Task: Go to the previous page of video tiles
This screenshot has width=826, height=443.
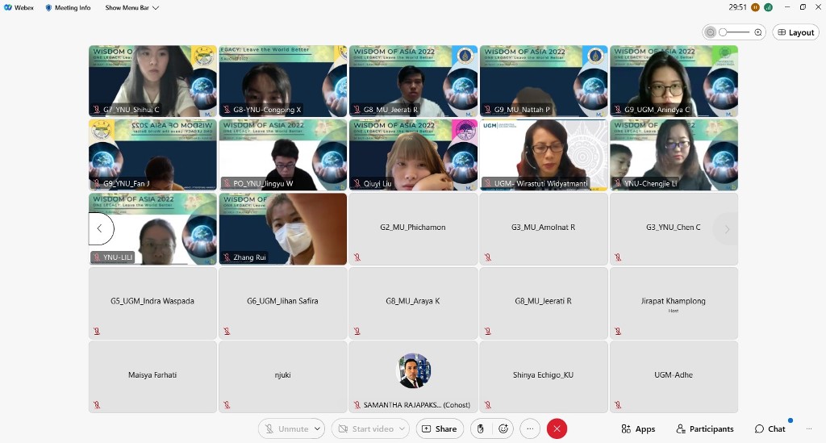Action: 100,229
